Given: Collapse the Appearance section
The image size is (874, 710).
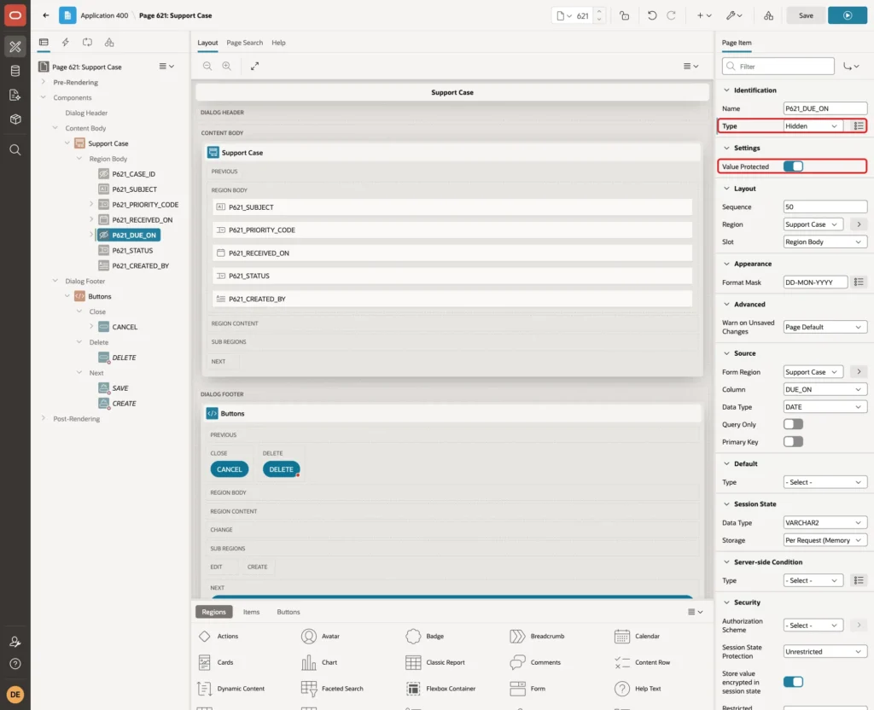Looking at the screenshot, I should [x=726, y=264].
